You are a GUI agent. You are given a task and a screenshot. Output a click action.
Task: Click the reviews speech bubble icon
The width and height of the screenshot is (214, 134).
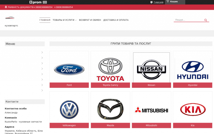[151, 2]
